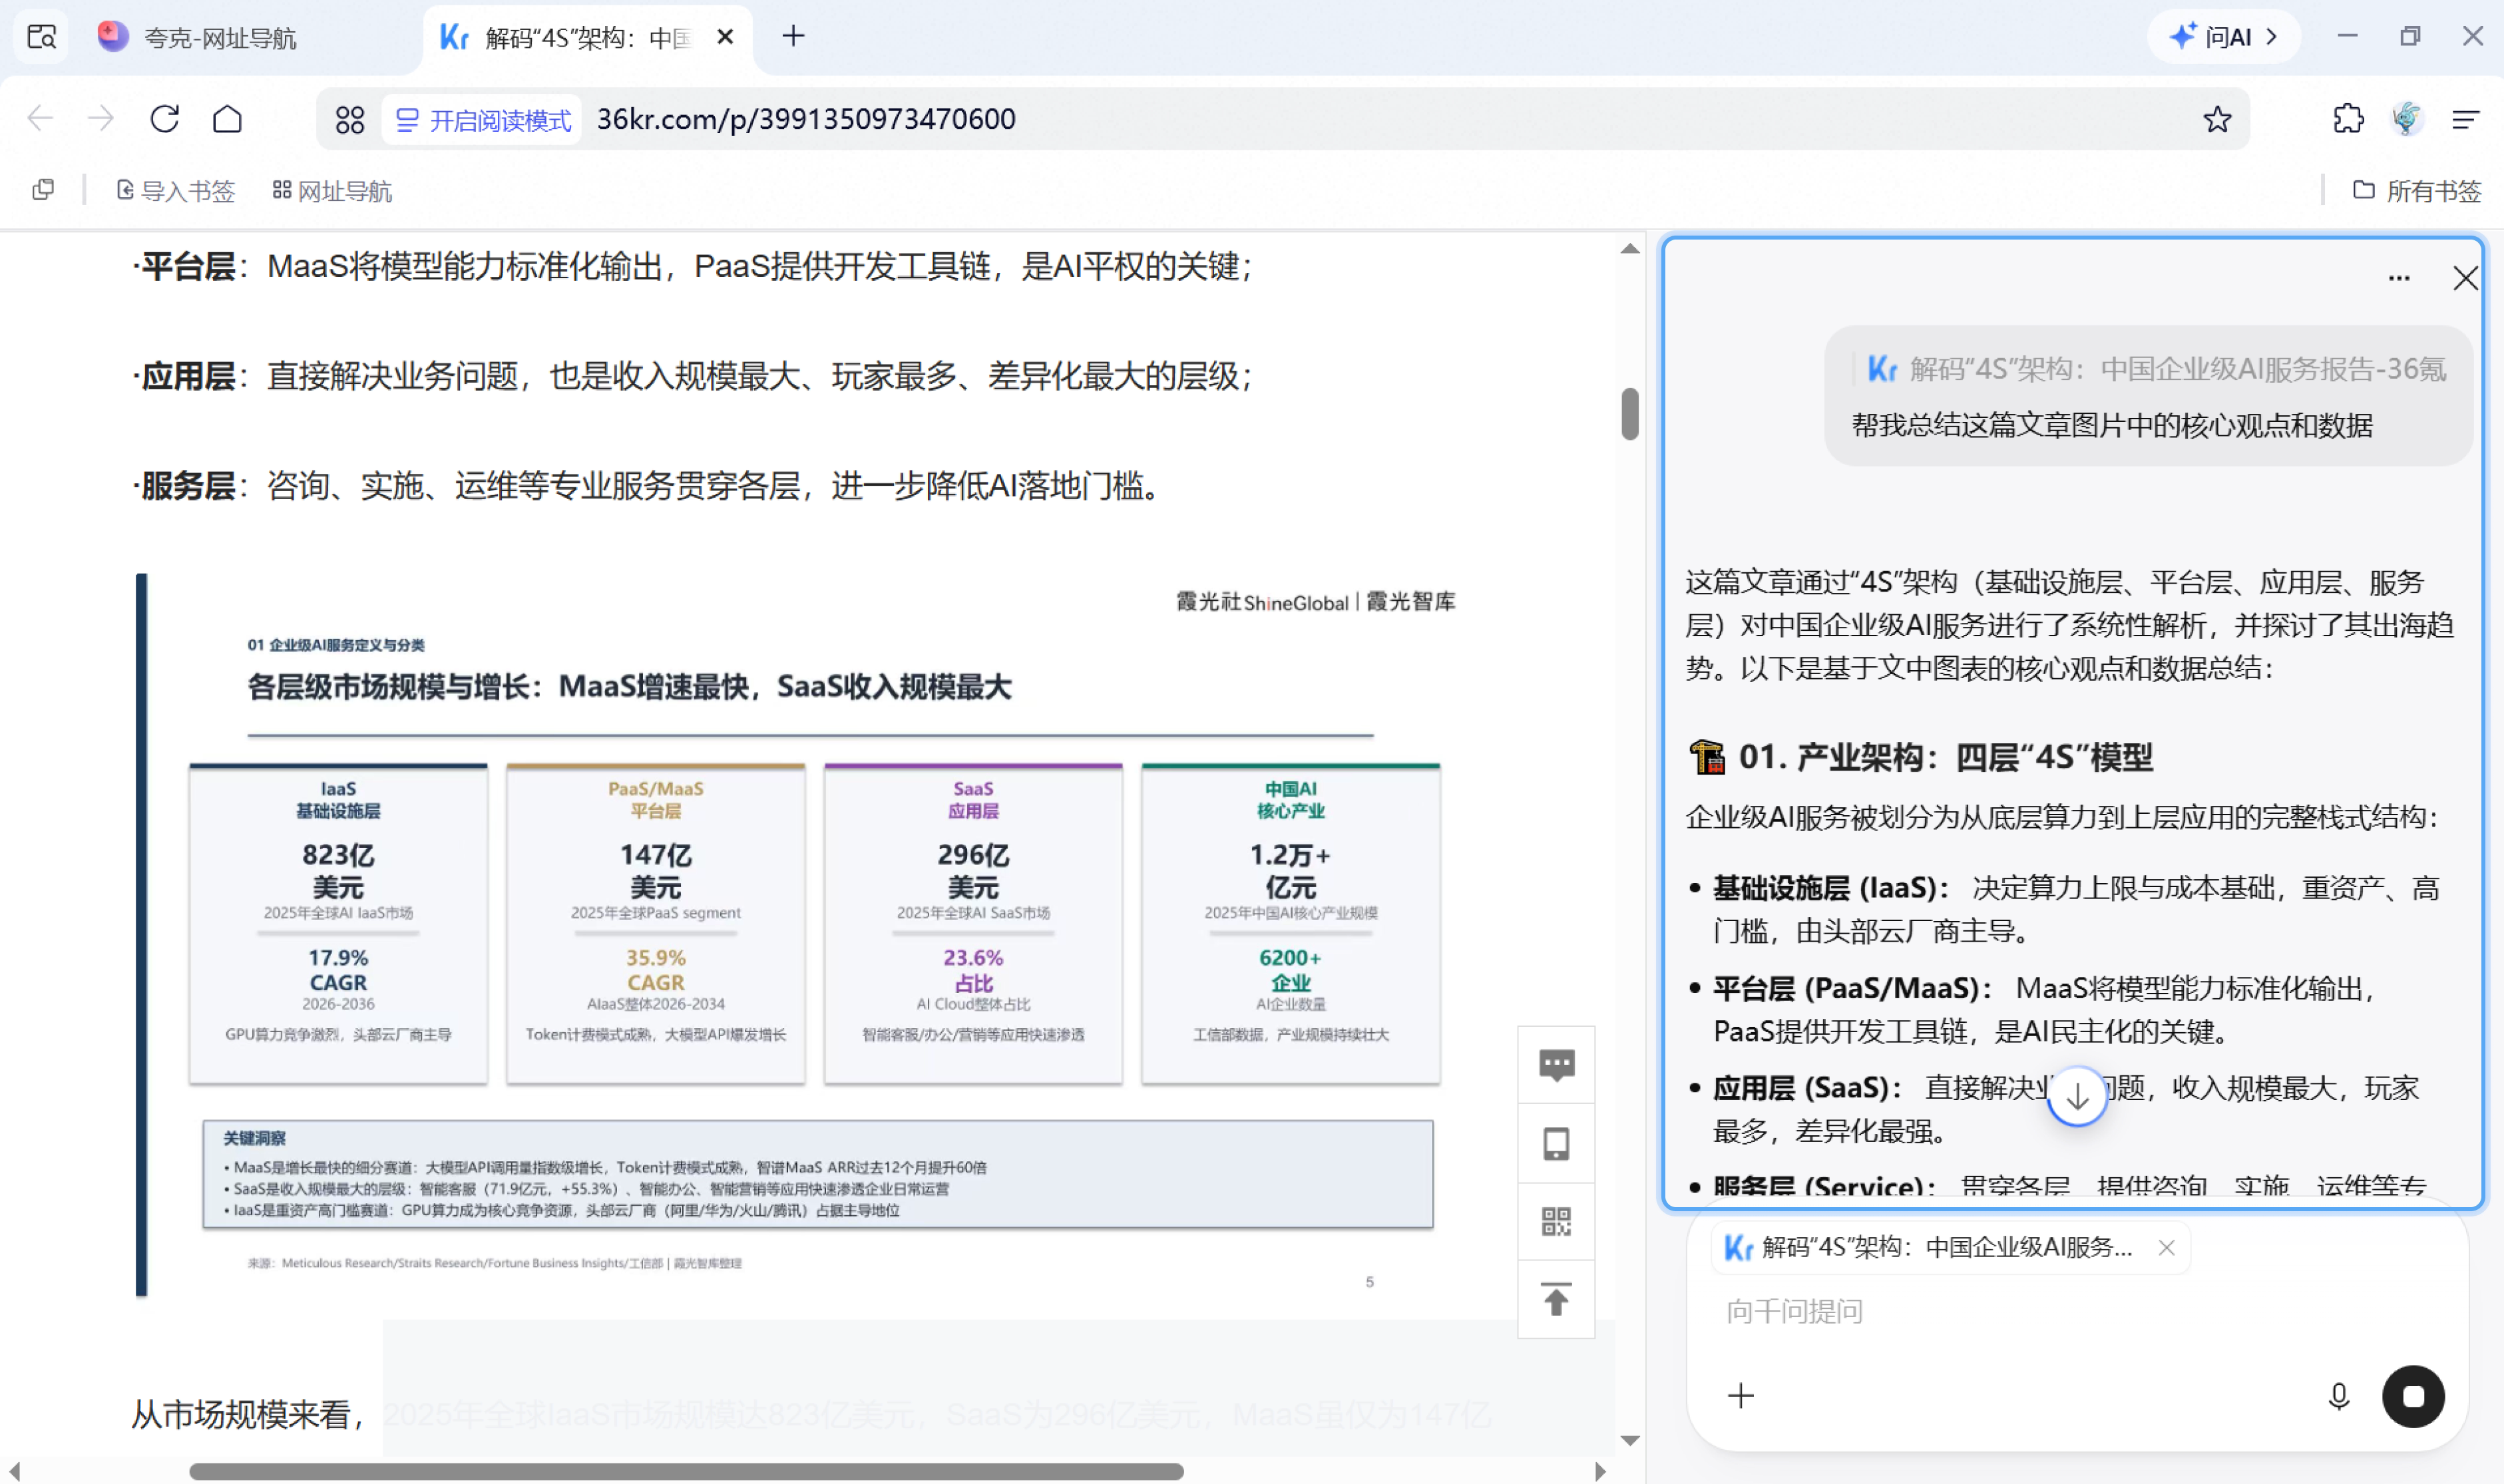Jump to latest AI reply with the down-arrow button

(2077, 1096)
